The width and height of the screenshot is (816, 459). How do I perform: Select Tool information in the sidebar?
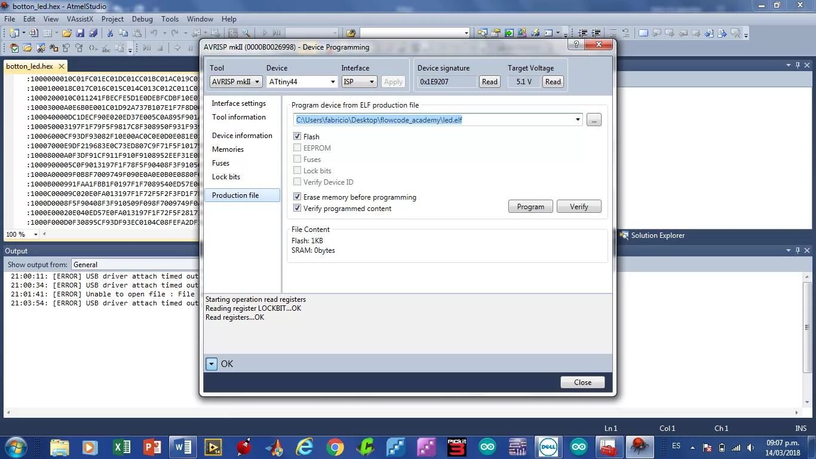click(x=239, y=117)
